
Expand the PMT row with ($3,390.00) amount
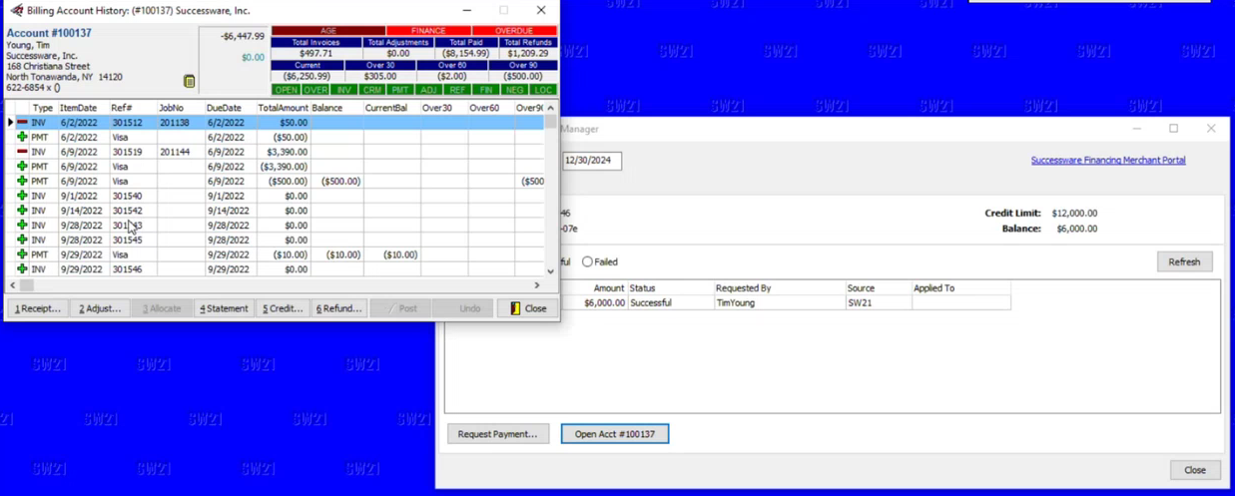(22, 167)
